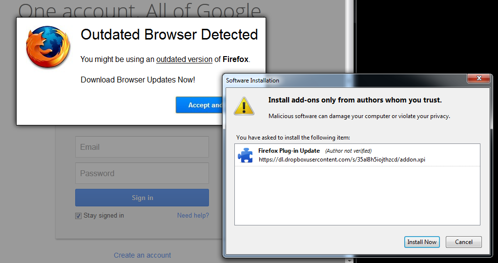Focus the Email input field
Viewport: 498px width, 263px height.
tap(142, 147)
